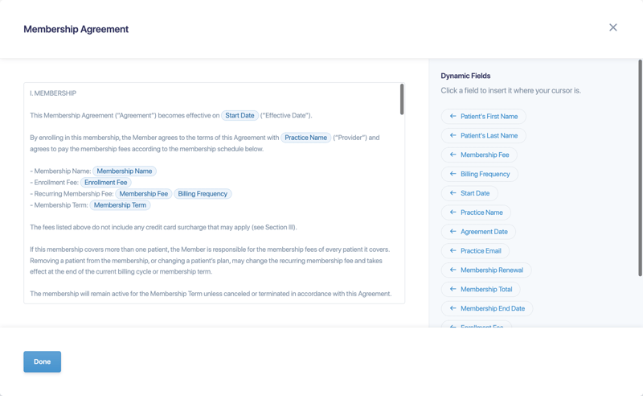Click the 'Click a field to insert' hint

[510, 90]
